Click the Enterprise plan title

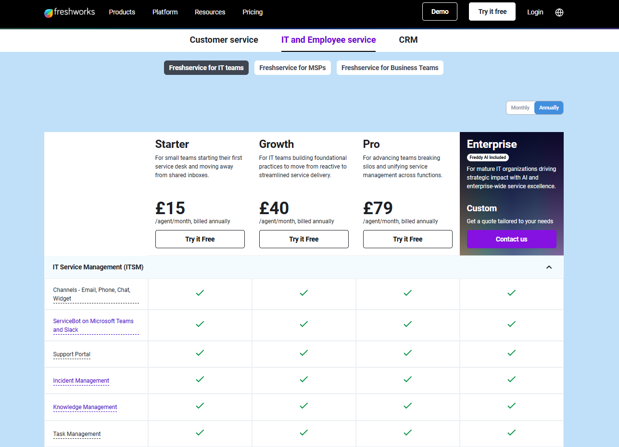coord(492,144)
